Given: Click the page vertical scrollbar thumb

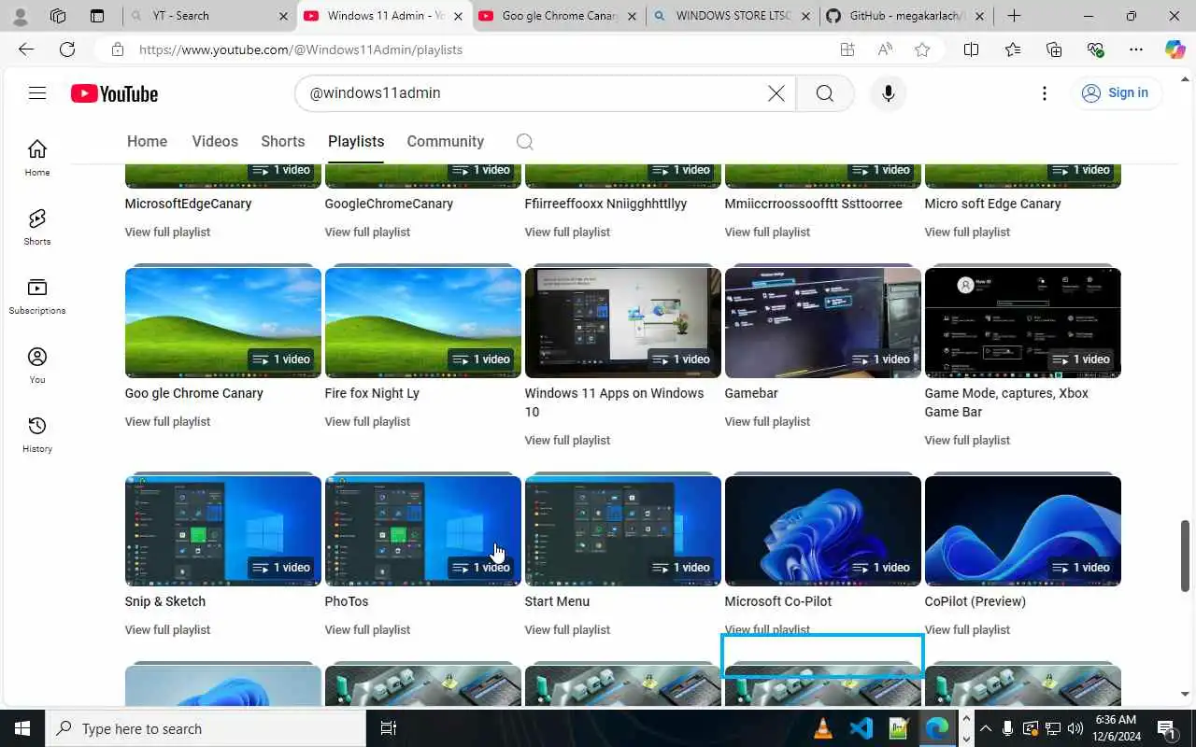Looking at the screenshot, I should [1186, 556].
